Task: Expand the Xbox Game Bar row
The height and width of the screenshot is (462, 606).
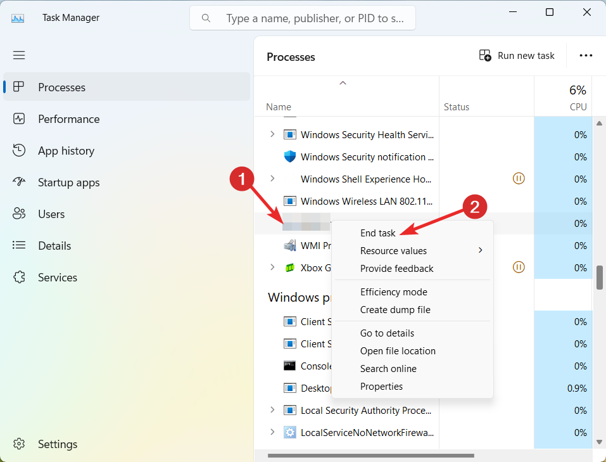Action: click(272, 267)
